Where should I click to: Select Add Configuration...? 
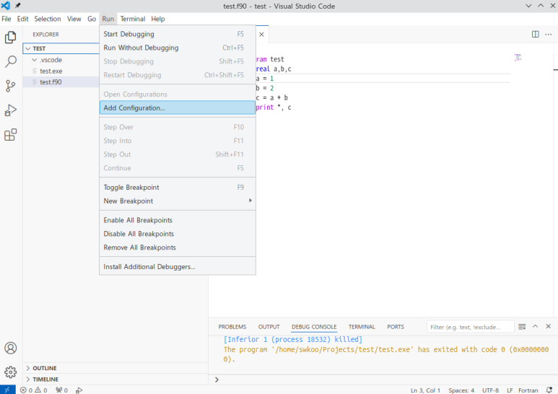click(x=178, y=108)
